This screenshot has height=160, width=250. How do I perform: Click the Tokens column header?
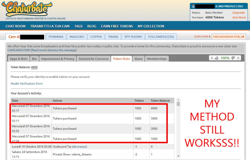tap(139, 101)
